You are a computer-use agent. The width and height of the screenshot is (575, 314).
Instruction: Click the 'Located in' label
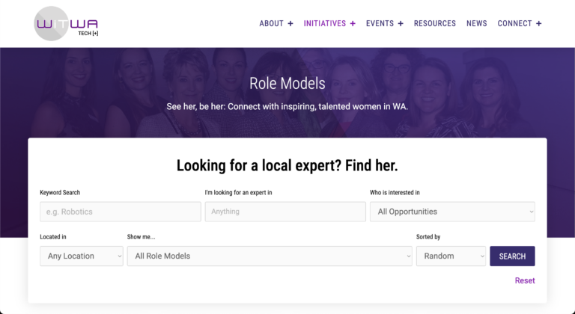[53, 237]
